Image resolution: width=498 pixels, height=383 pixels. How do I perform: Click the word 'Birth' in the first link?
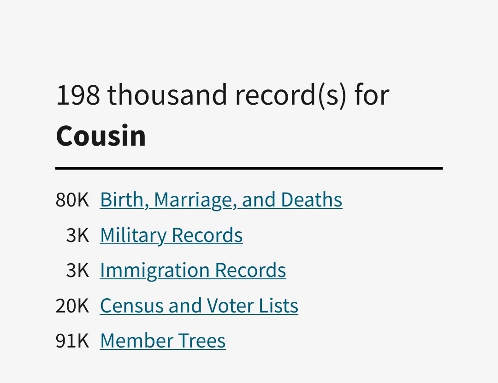coord(124,200)
